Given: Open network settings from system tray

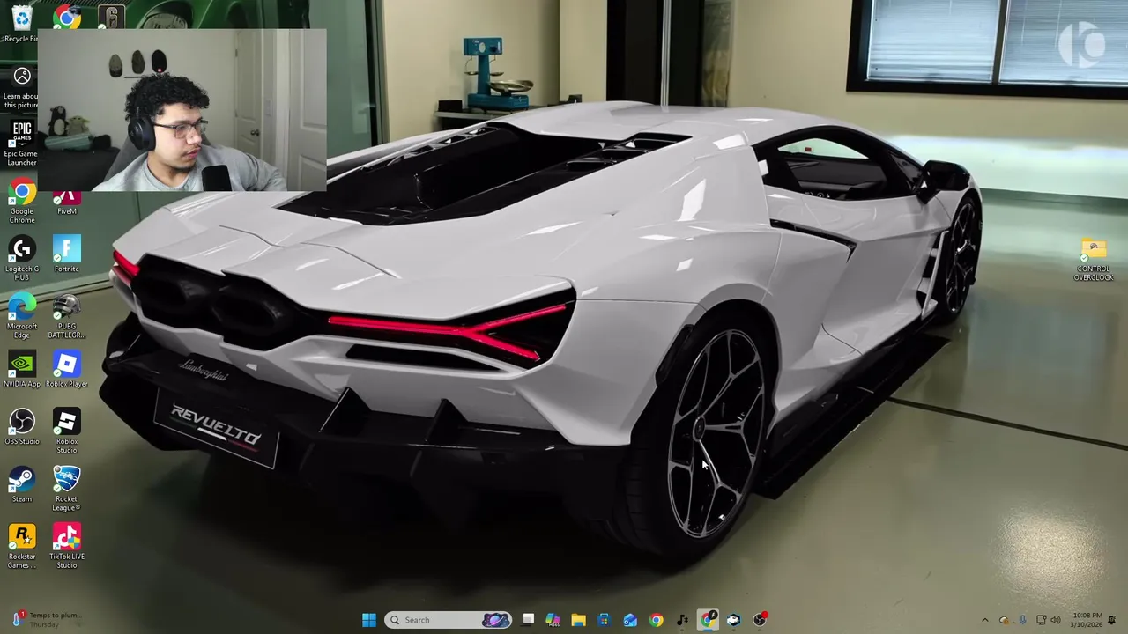Looking at the screenshot, I should pyautogui.click(x=1041, y=620).
